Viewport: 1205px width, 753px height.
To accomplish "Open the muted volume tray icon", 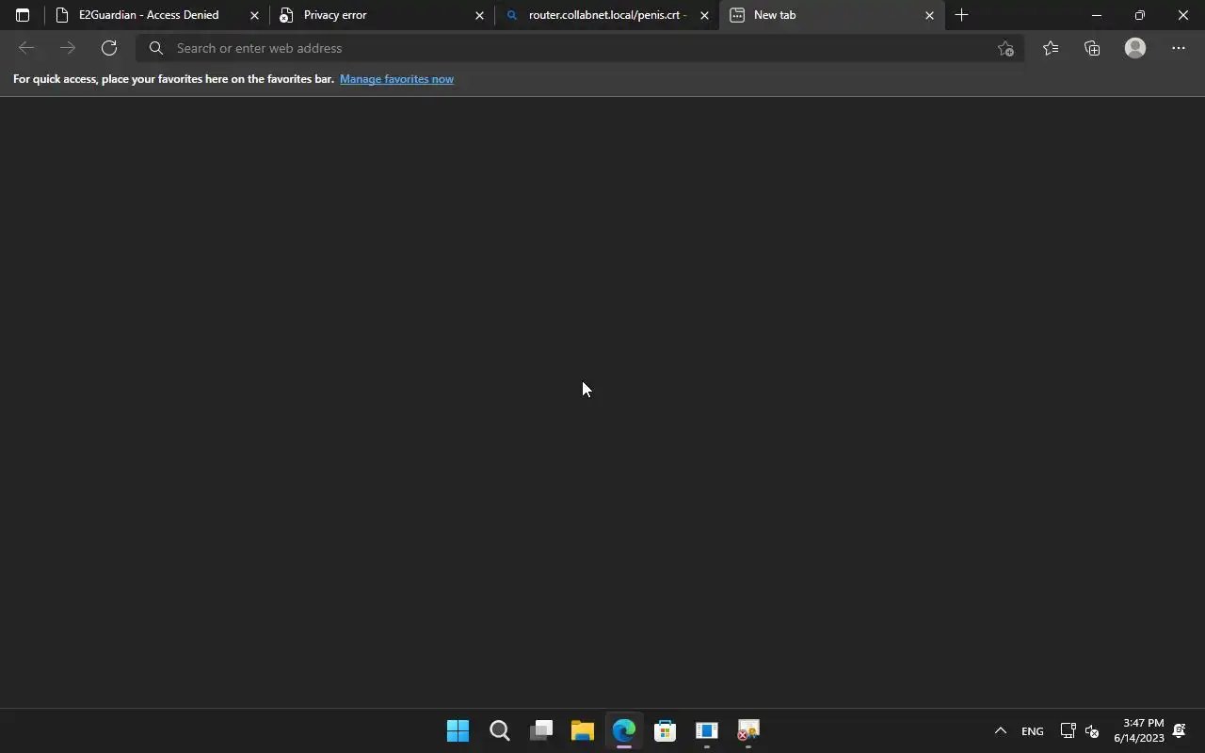I will (x=1092, y=730).
